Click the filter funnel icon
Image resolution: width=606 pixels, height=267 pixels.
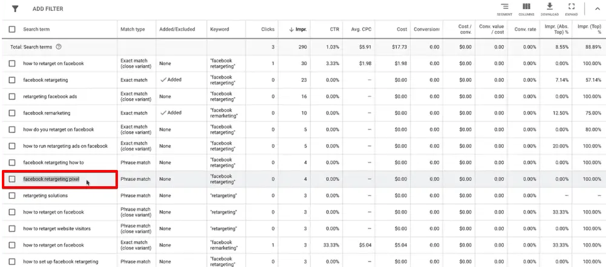coord(15,9)
